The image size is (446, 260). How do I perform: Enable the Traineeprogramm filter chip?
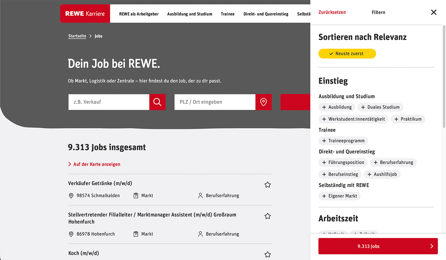pyautogui.click(x=343, y=141)
